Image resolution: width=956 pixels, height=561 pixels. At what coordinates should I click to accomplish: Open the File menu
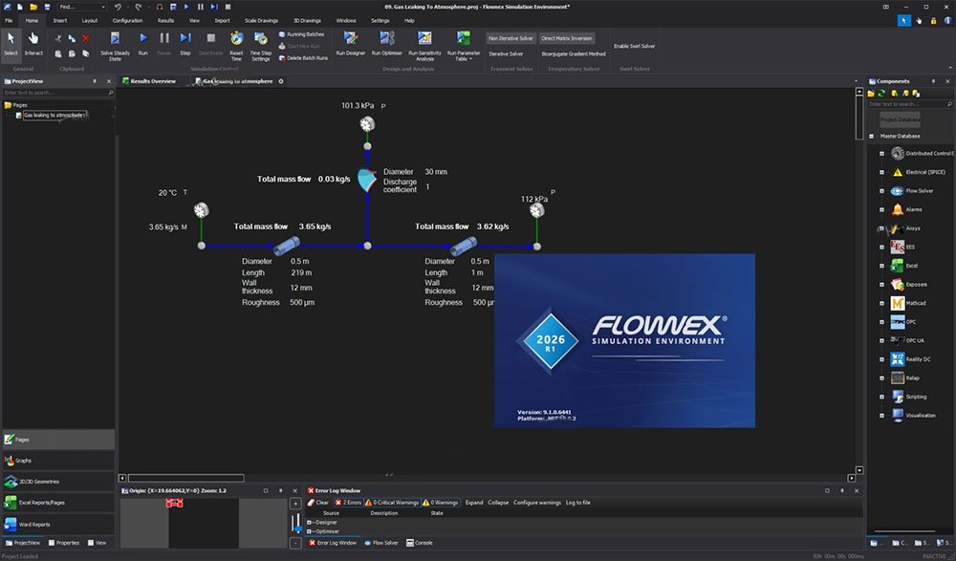pos(9,21)
